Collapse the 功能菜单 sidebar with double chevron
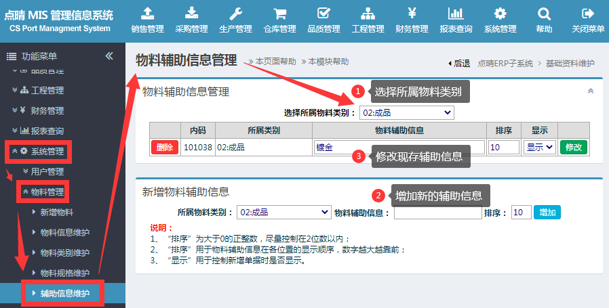The width and height of the screenshot is (609, 308). click(109, 56)
